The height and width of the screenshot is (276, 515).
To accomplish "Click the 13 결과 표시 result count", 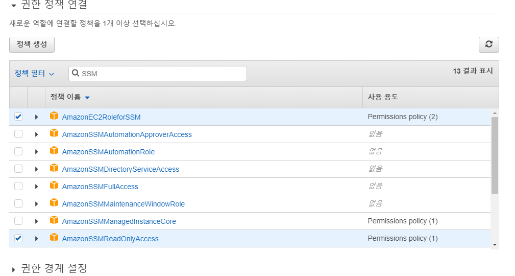I will point(473,71).
